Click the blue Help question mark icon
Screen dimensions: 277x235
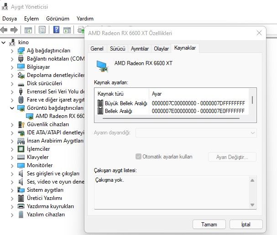click(x=56, y=30)
